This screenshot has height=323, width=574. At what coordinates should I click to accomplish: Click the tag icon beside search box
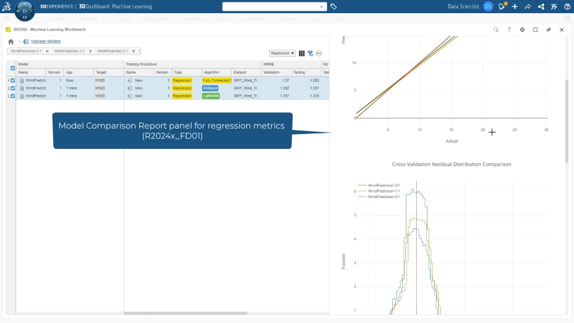pyautogui.click(x=334, y=7)
